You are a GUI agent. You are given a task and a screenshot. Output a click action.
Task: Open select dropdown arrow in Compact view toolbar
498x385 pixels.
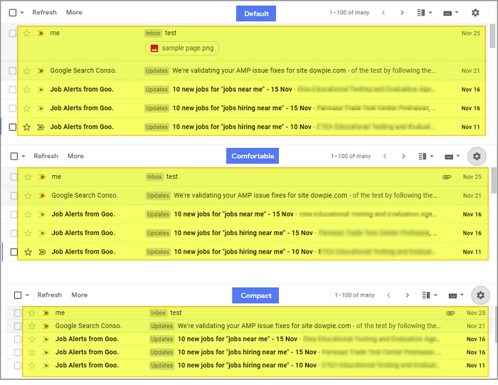(x=27, y=295)
